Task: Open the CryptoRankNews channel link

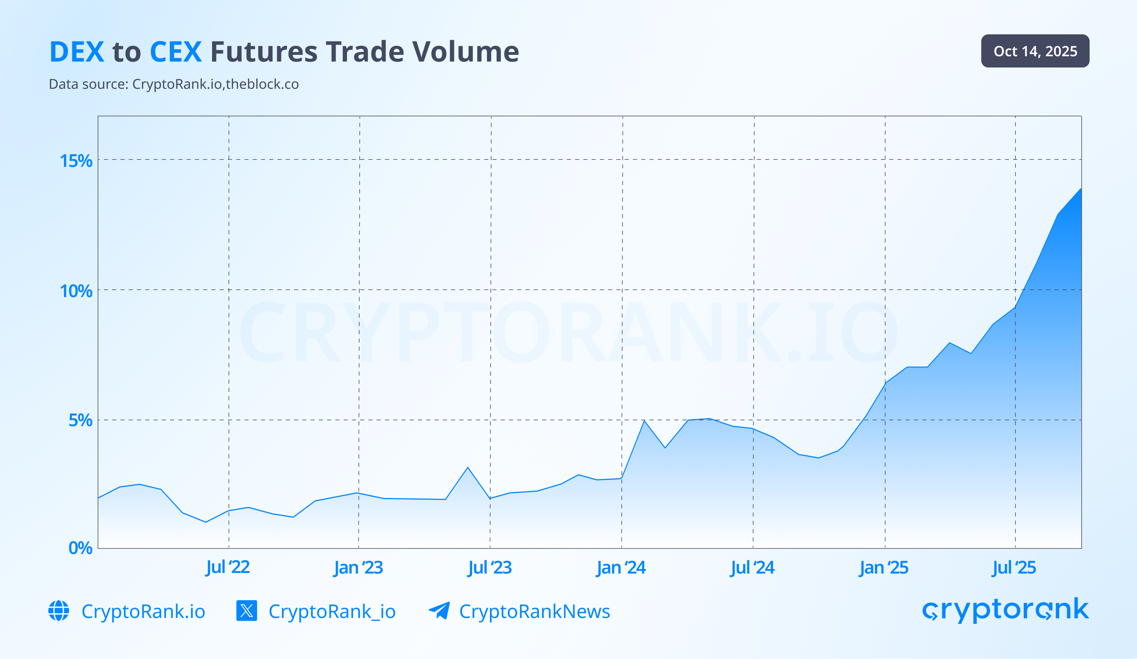Action: click(x=534, y=612)
